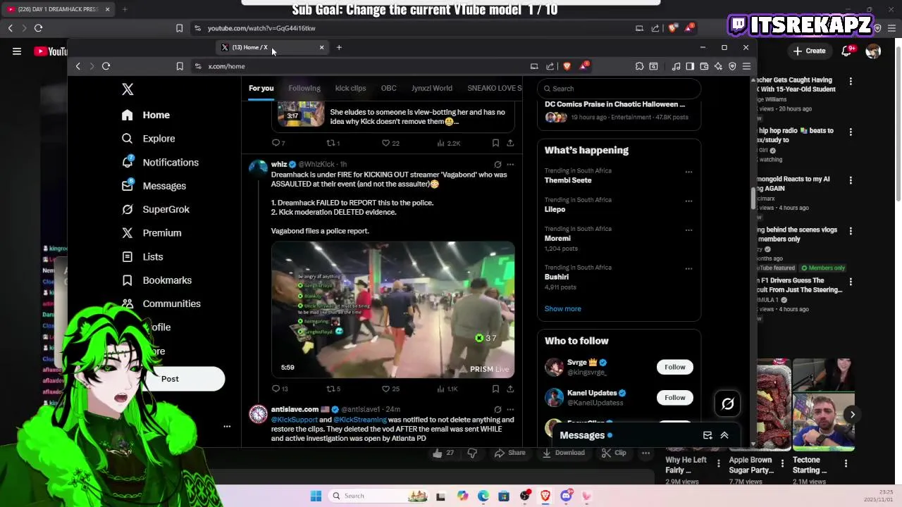
Task: Switch to the OBC tab
Action: (388, 89)
